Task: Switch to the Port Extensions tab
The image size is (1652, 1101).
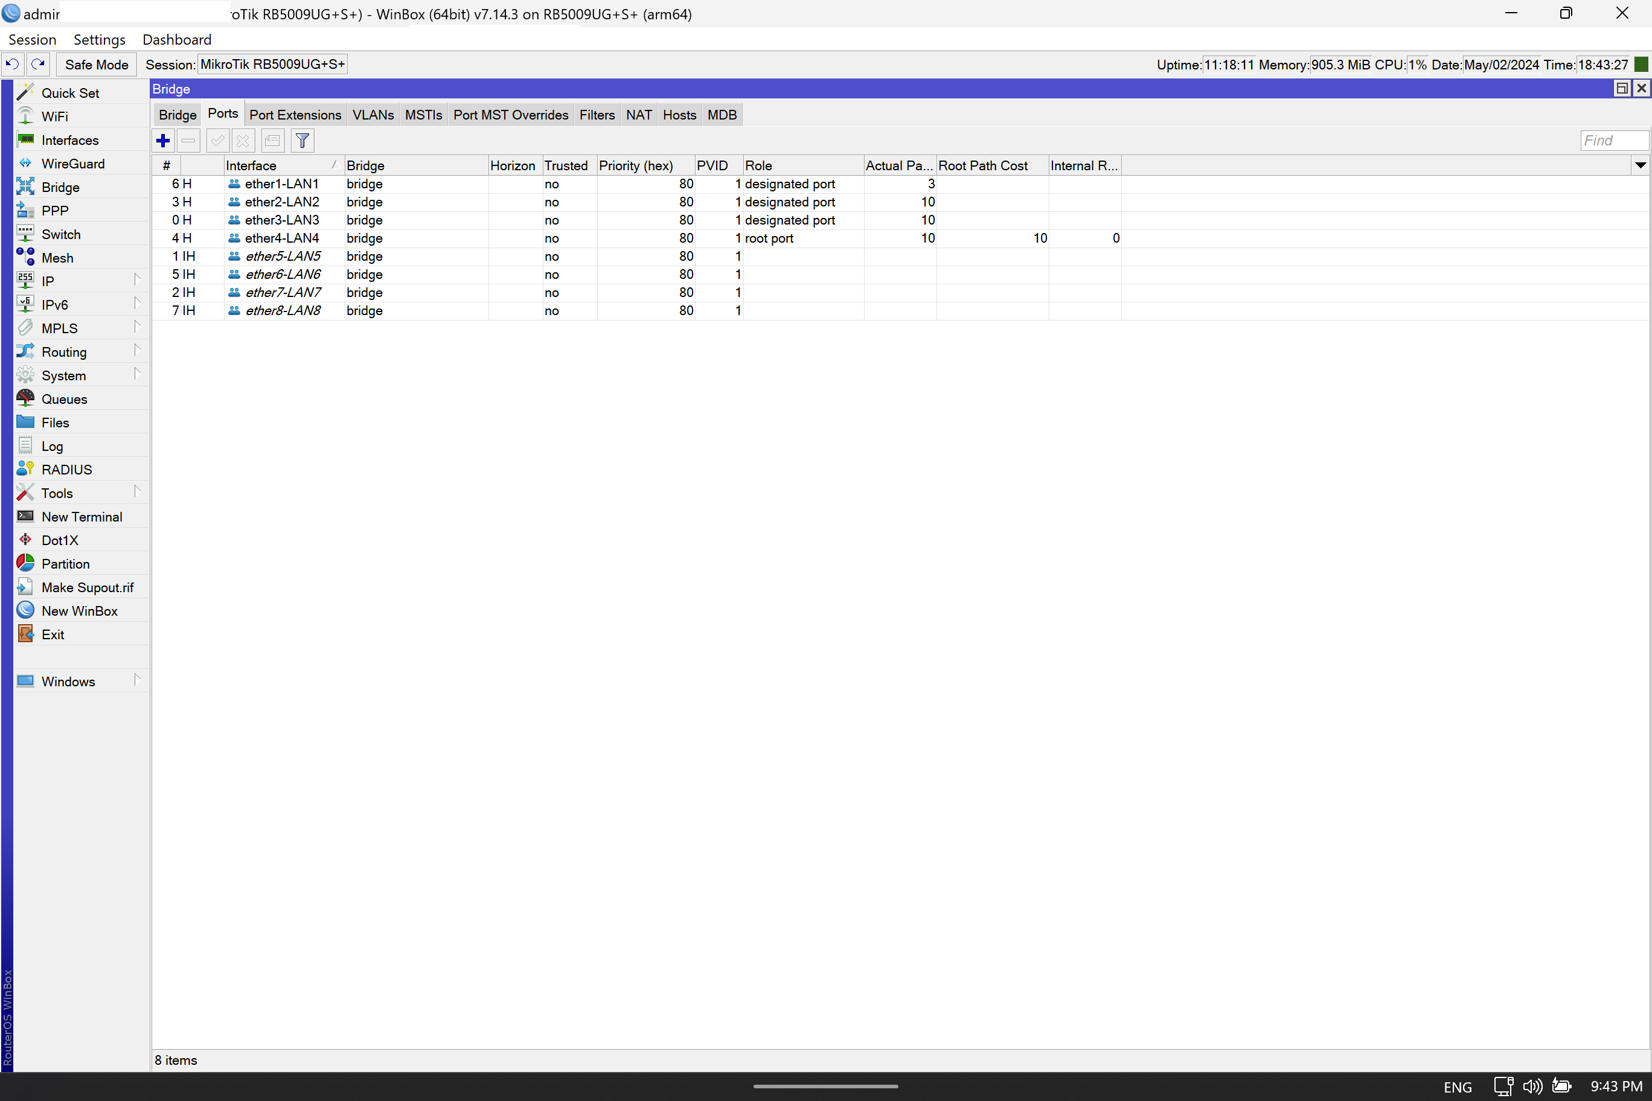Action: (x=295, y=115)
